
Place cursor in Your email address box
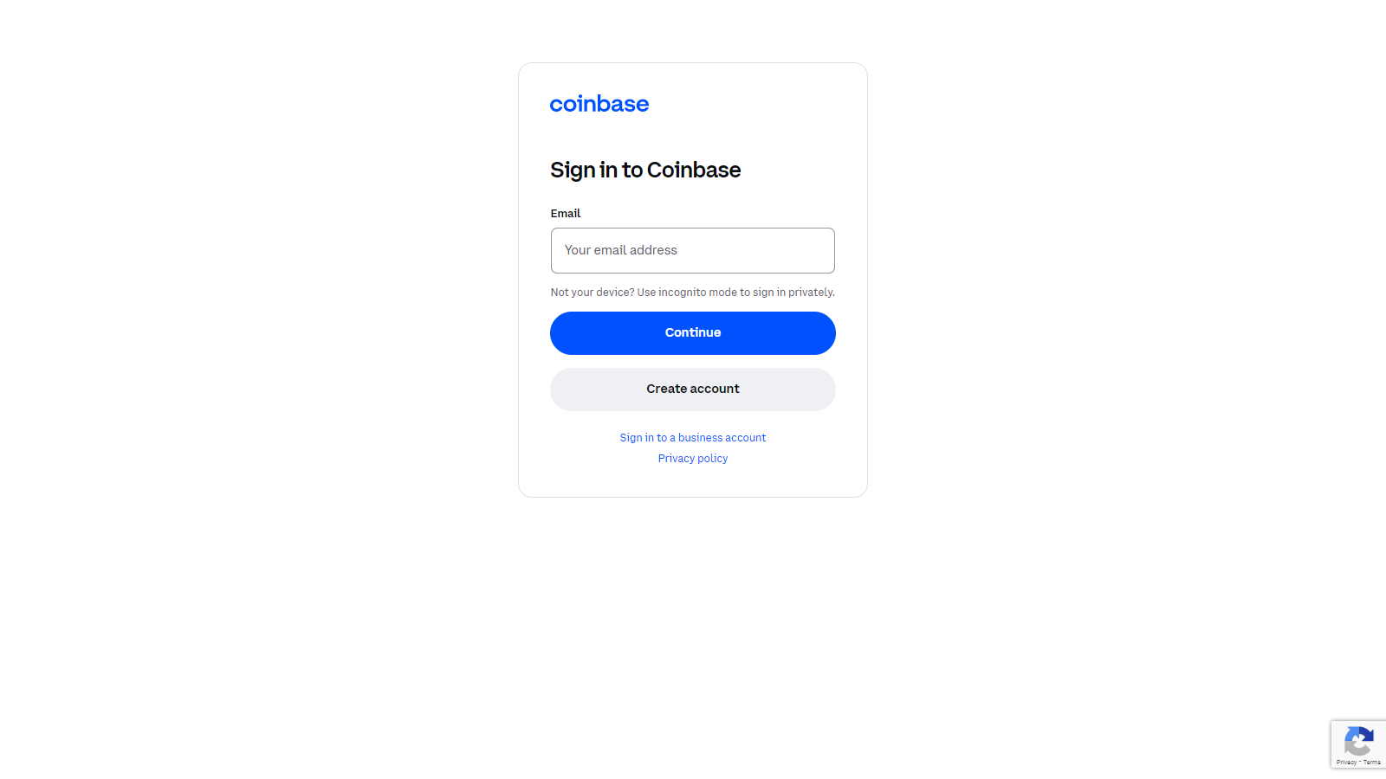(x=692, y=250)
